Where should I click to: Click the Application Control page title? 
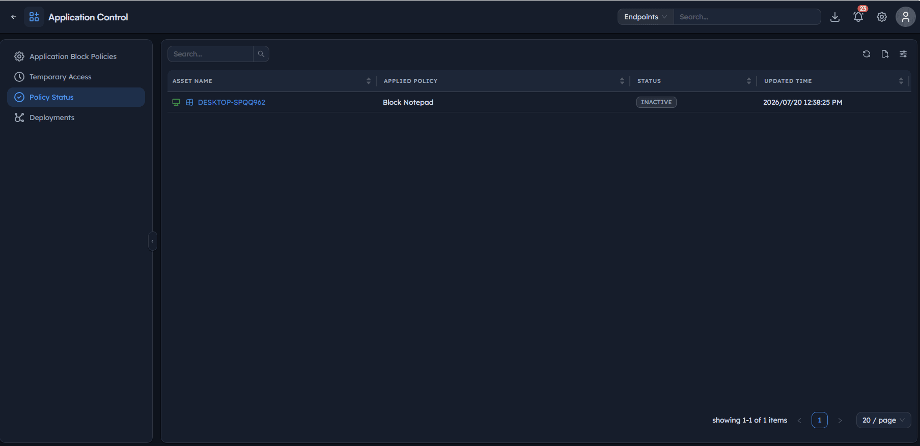pos(88,17)
